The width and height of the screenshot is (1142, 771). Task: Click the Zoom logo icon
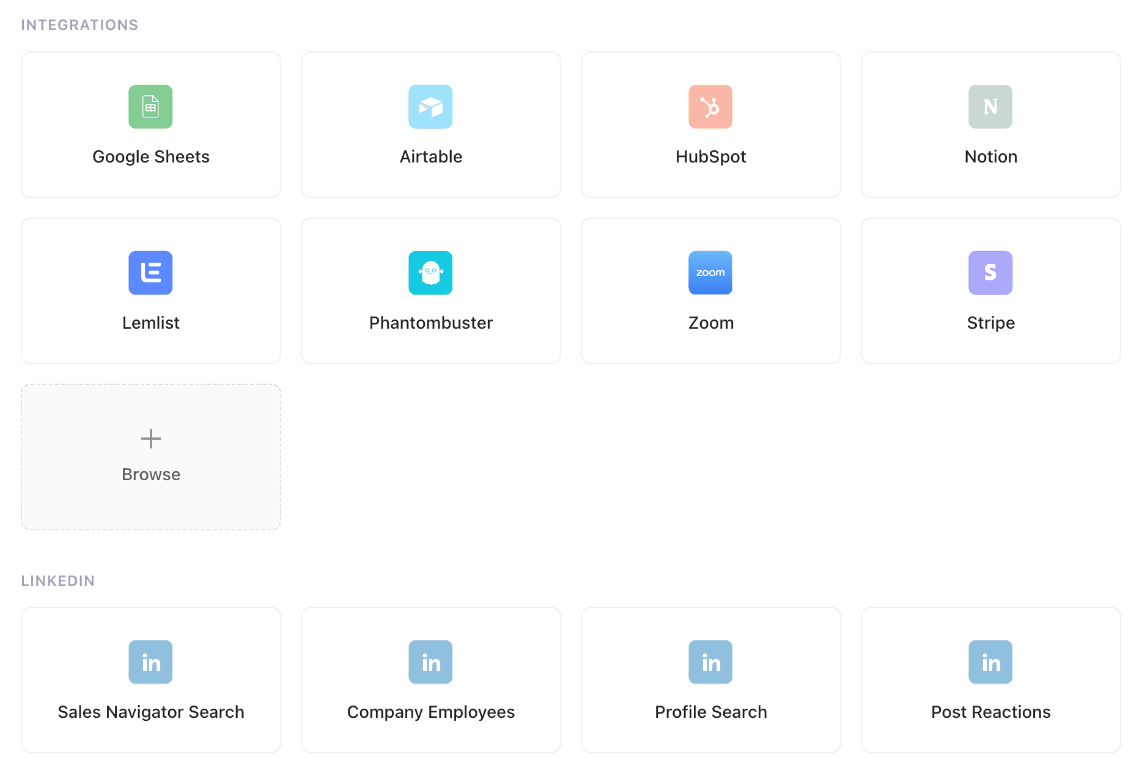pos(710,273)
